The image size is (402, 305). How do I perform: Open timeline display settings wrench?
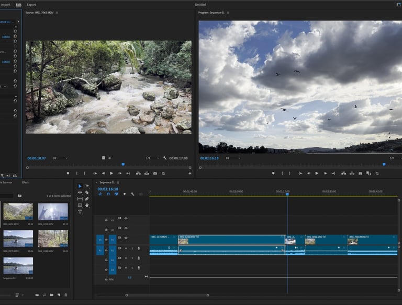[133, 194]
